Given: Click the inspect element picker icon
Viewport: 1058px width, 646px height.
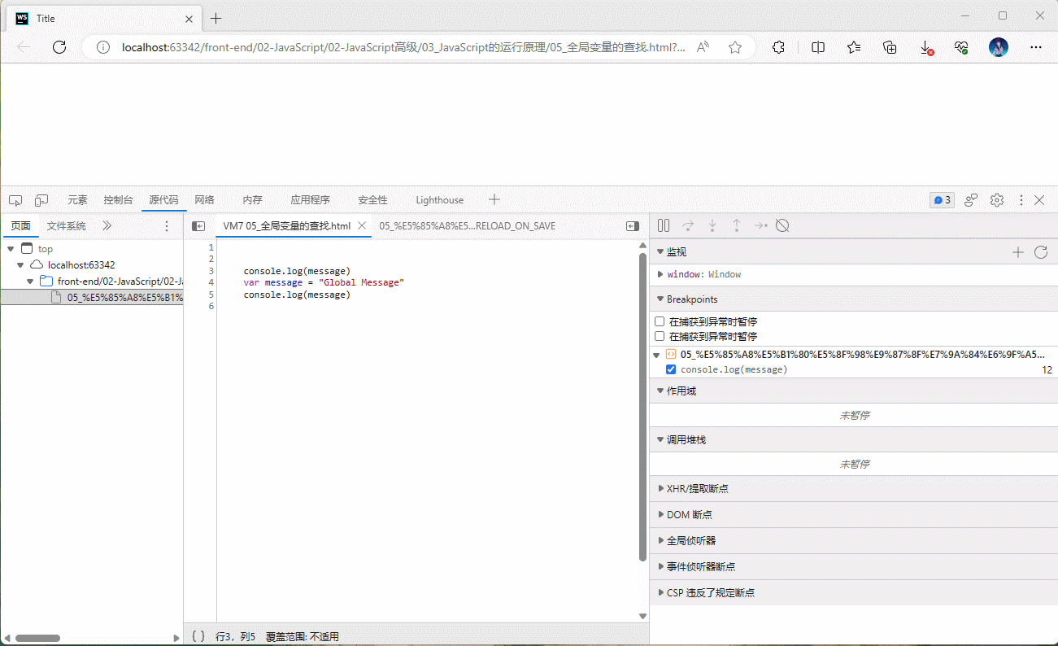Looking at the screenshot, I should pyautogui.click(x=15, y=200).
